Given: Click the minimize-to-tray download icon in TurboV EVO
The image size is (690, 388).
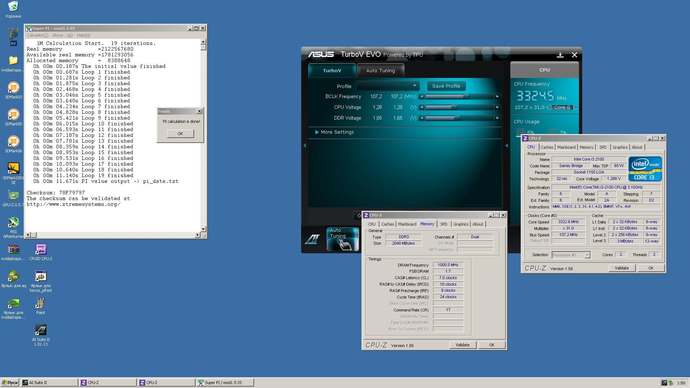Looking at the screenshot, I should (560, 55).
